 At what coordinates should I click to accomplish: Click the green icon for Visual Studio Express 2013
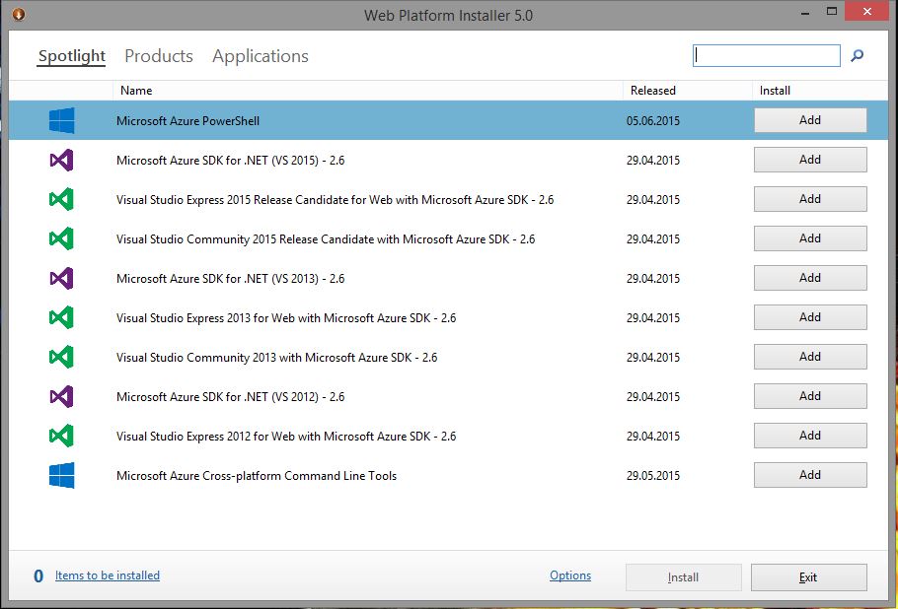pyautogui.click(x=62, y=318)
